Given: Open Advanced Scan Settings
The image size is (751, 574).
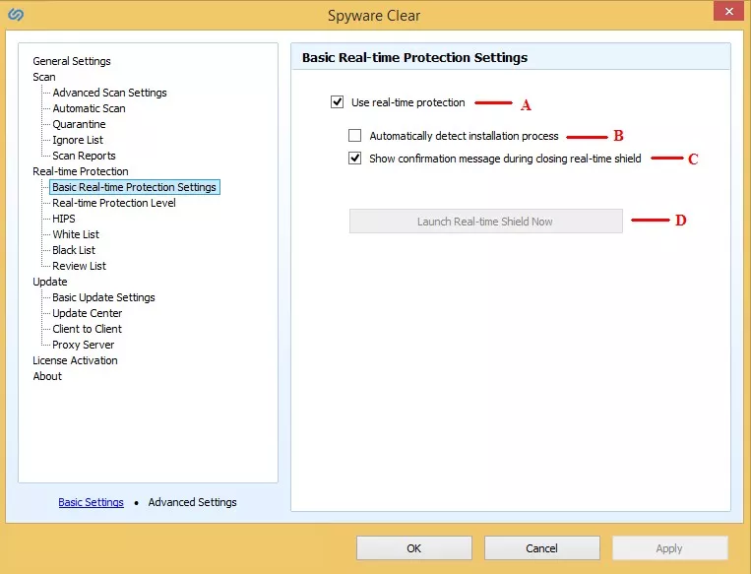Looking at the screenshot, I should click(109, 93).
